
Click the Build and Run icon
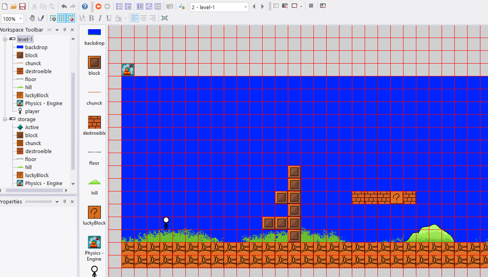(323, 6)
